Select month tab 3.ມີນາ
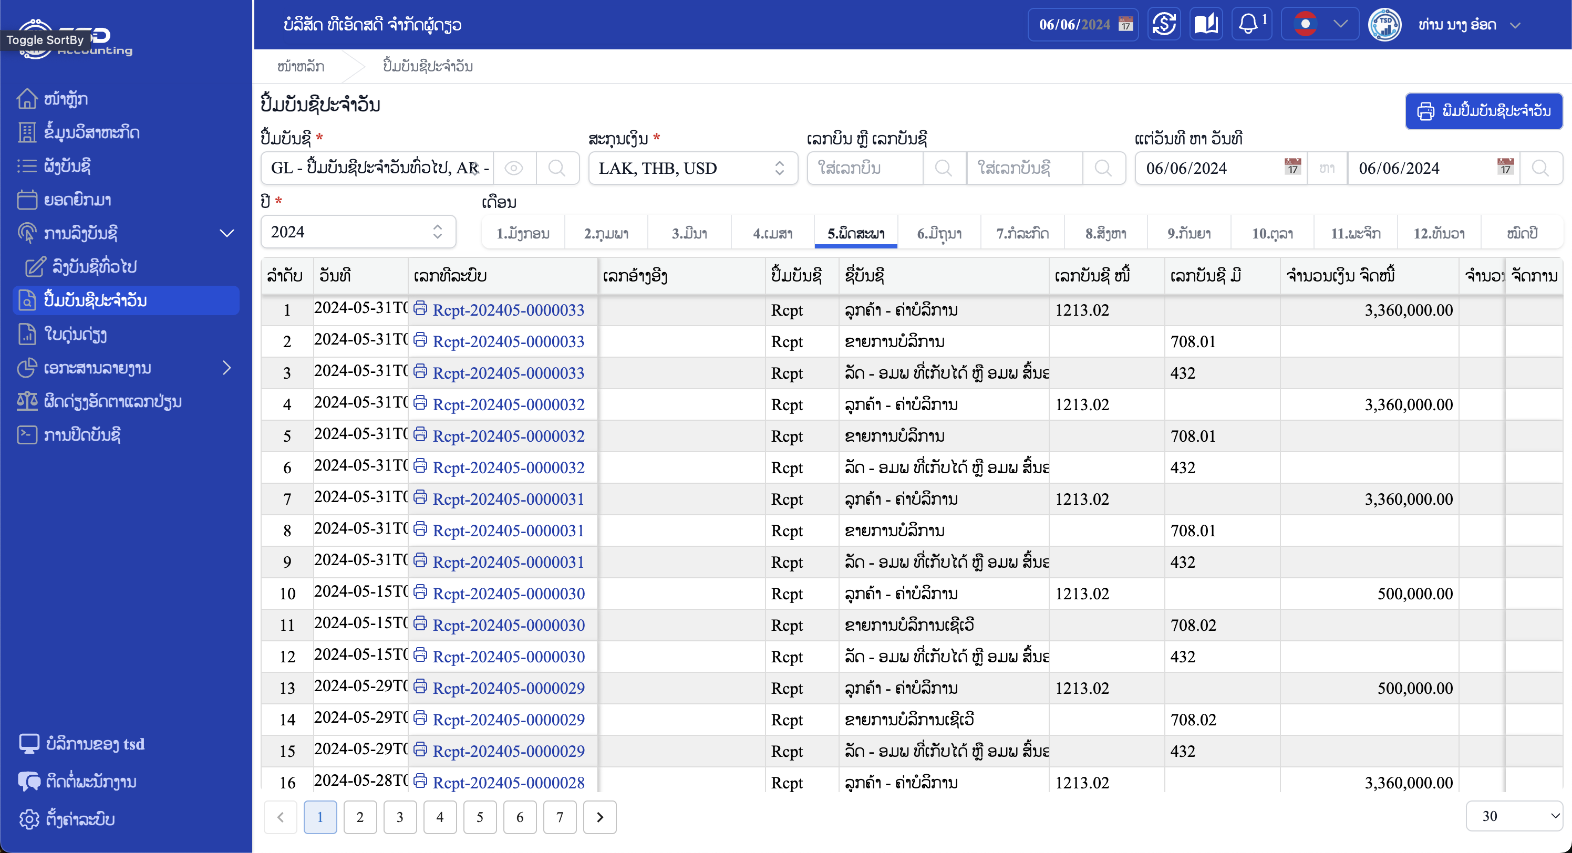1572x853 pixels. point(689,233)
